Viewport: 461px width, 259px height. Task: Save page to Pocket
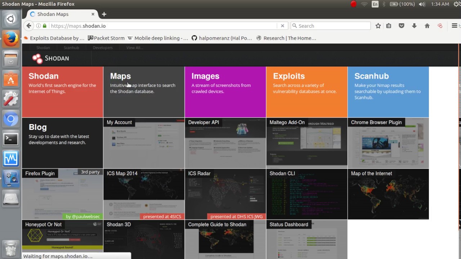pos(402,26)
